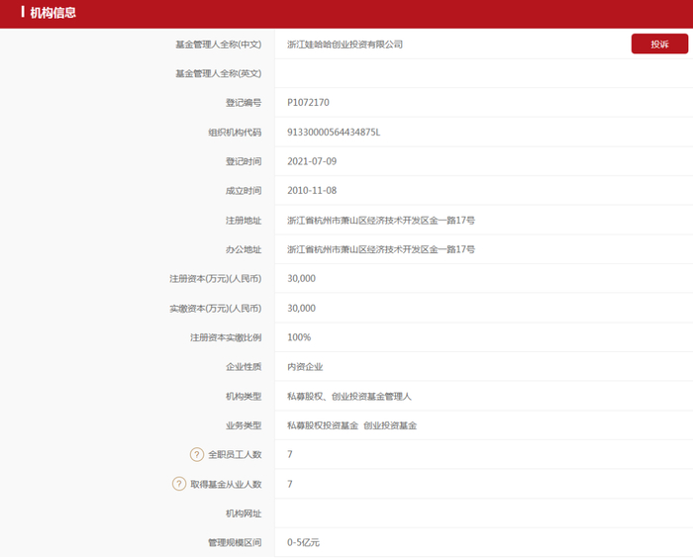Click 创业投资基金 business type

(x=390, y=425)
